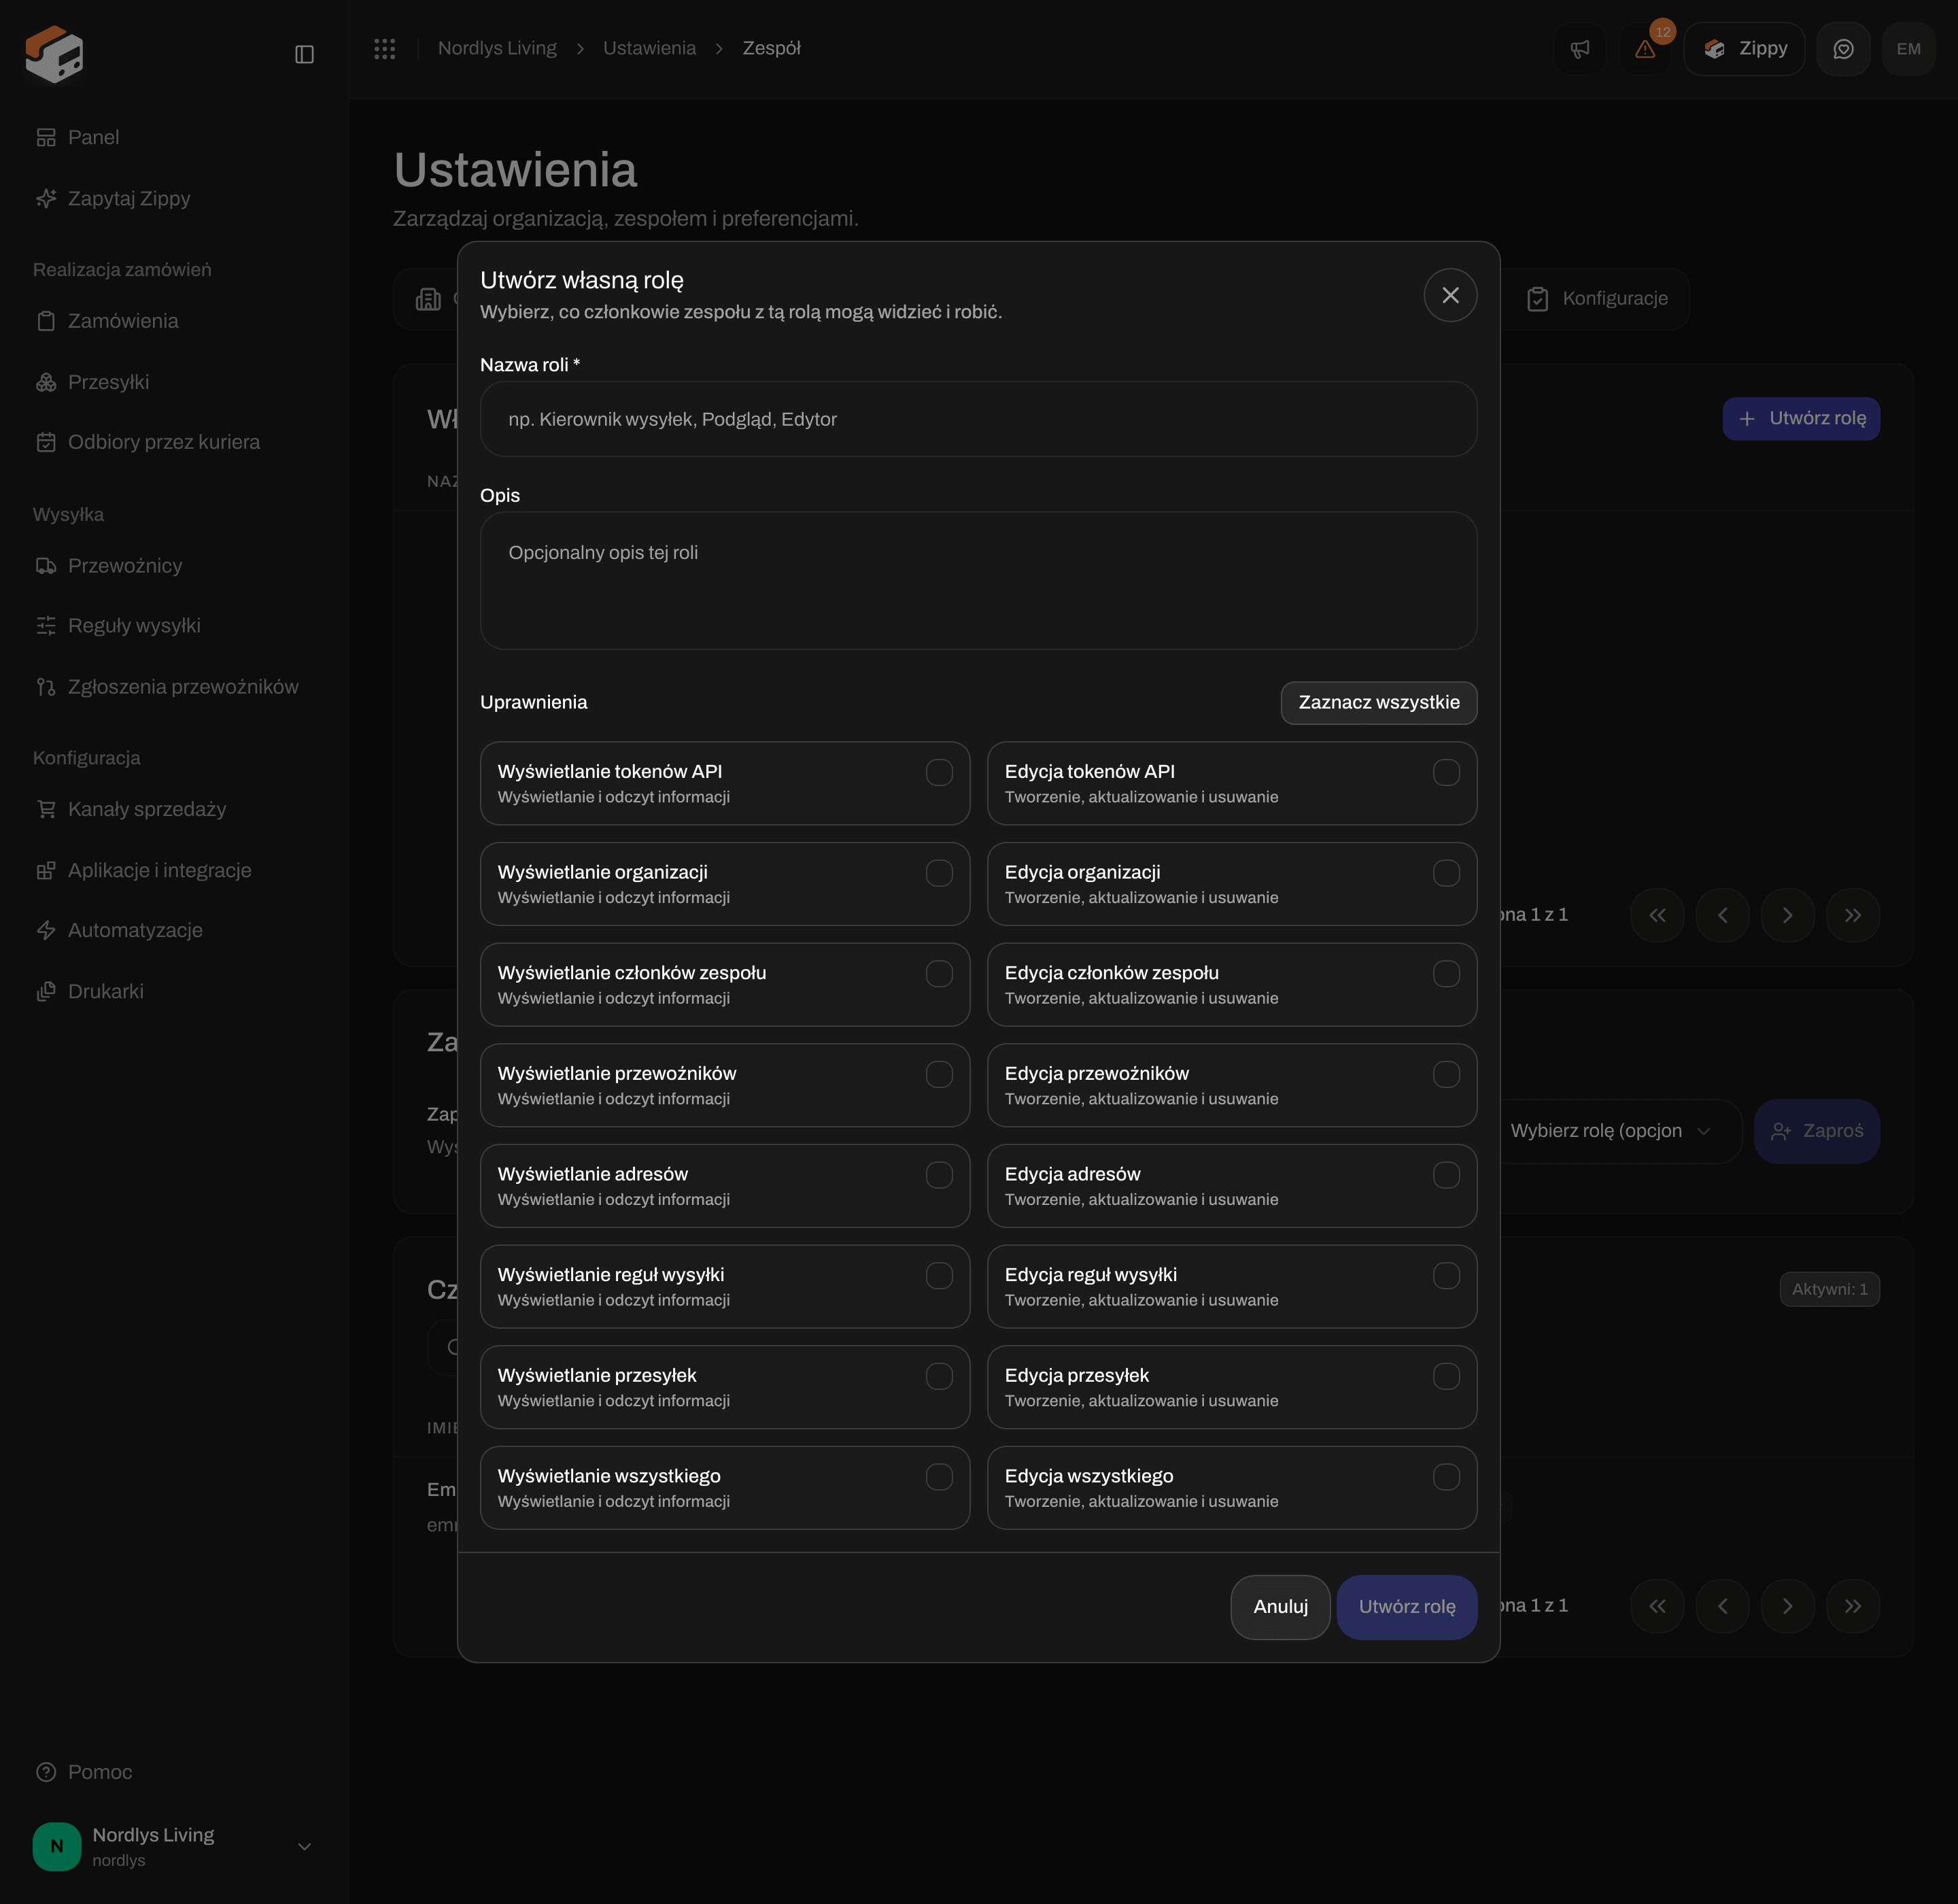Go to next page arrow in roles table
Image resolution: width=1958 pixels, height=1904 pixels.
1787,915
